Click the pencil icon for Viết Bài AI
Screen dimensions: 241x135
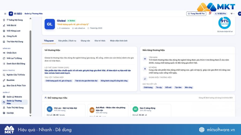pos(4,25)
